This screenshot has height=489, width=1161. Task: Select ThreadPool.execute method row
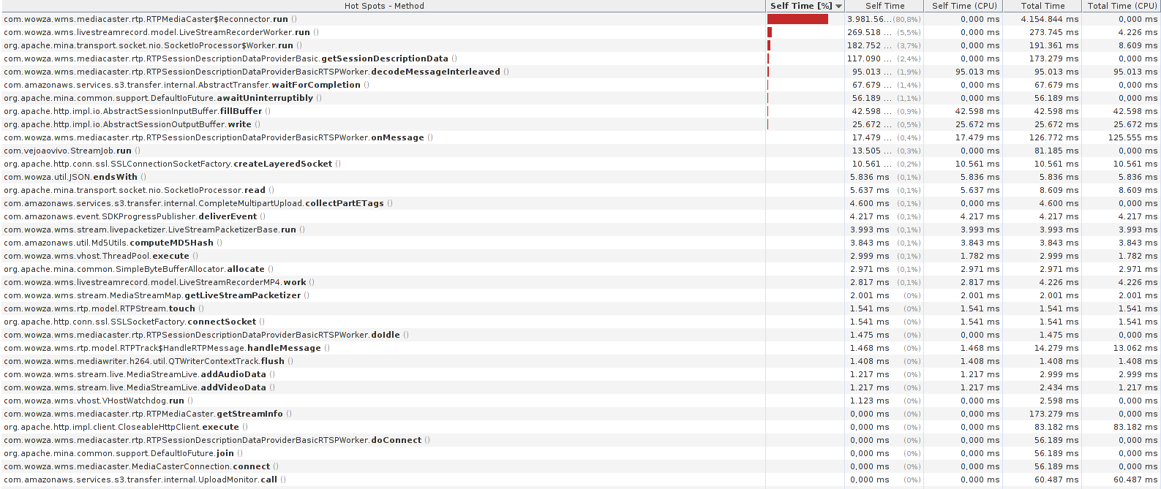580,256
